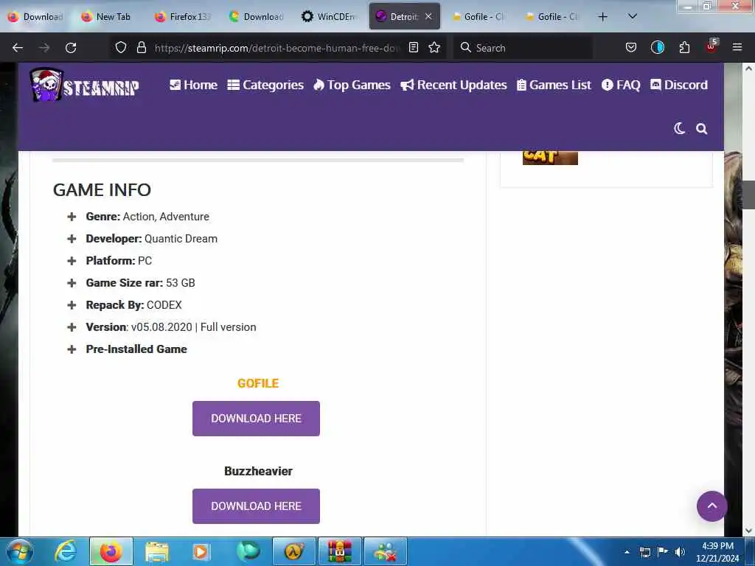Click the padlock site info icon
This screenshot has height=566, width=755.
point(141,47)
